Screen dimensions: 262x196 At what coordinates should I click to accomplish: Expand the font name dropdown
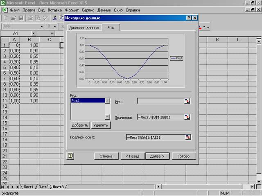pos(42,26)
